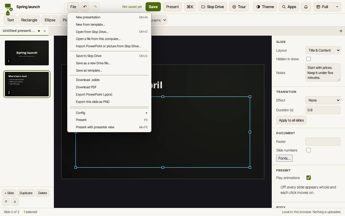This screenshot has height=216, width=345.
Task: Choose Save as a new Drive file...
Action: click(x=109, y=63)
